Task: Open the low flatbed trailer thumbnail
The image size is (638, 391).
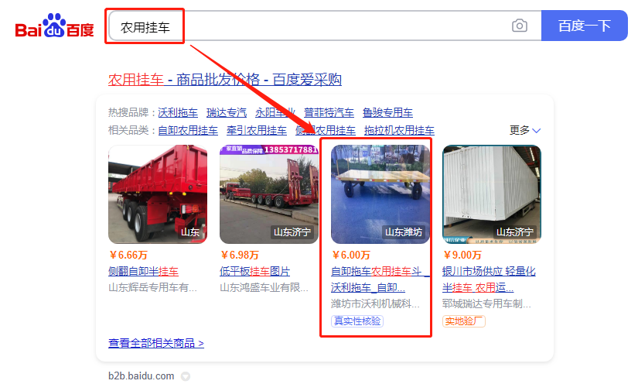Action: (269, 194)
